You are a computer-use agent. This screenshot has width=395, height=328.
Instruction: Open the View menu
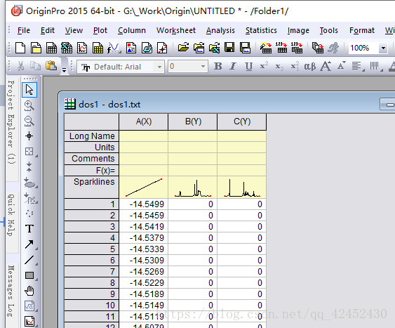(x=74, y=30)
